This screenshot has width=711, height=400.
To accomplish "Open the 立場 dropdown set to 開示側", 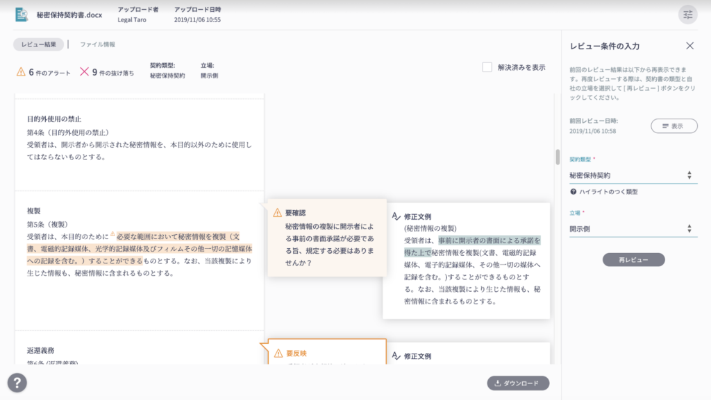I will point(630,228).
